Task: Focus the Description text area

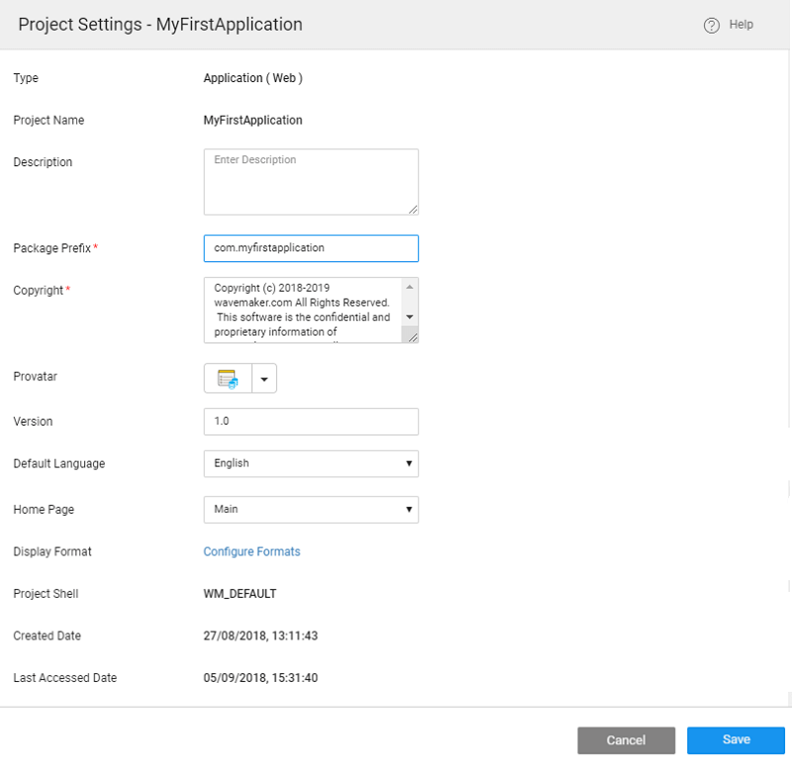Action: [x=310, y=181]
